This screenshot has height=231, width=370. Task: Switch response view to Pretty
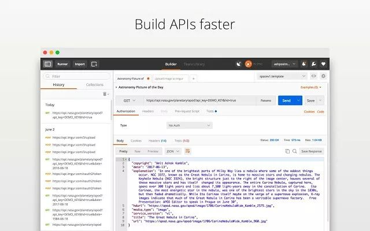(123, 151)
